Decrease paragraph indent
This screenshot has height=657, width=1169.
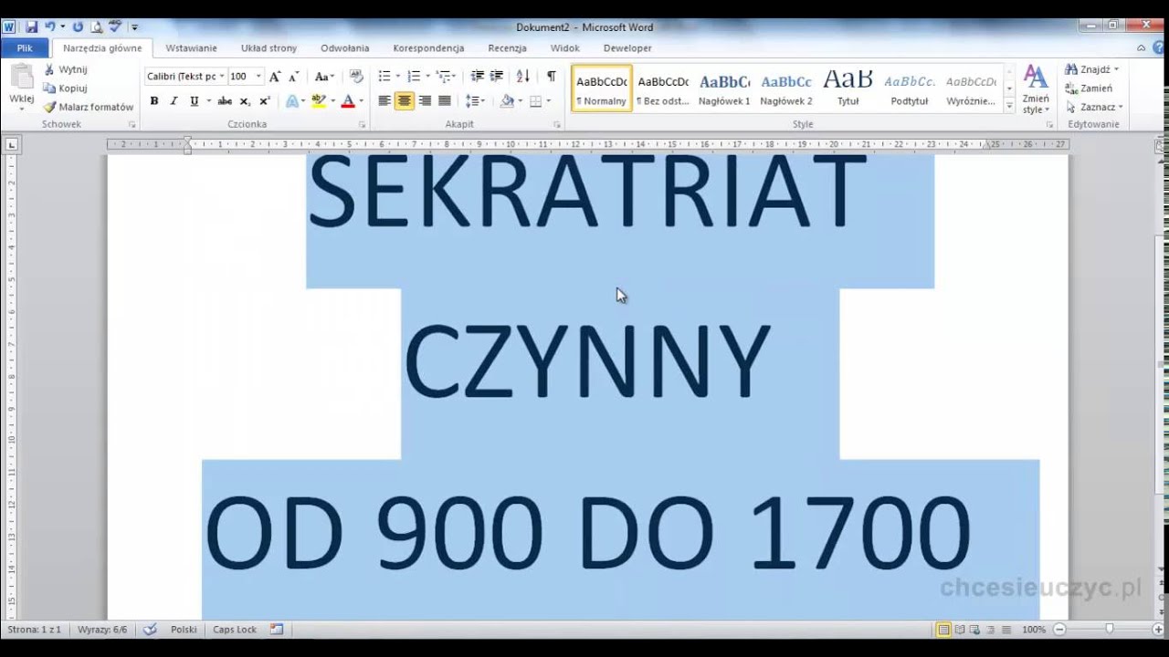477,77
